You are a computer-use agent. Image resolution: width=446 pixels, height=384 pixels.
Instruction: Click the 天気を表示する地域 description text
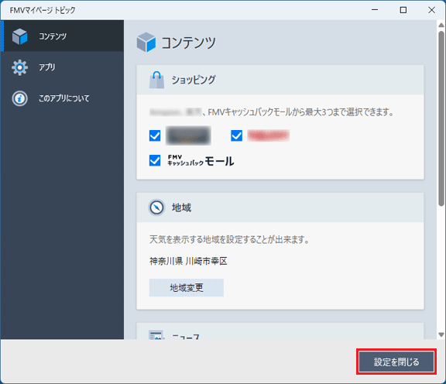(229, 239)
